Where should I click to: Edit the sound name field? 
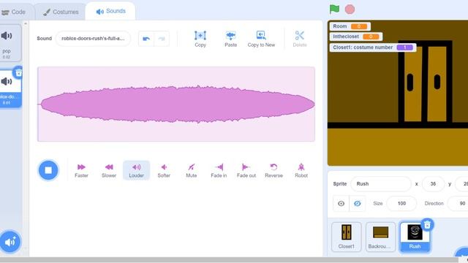pyautogui.click(x=93, y=39)
